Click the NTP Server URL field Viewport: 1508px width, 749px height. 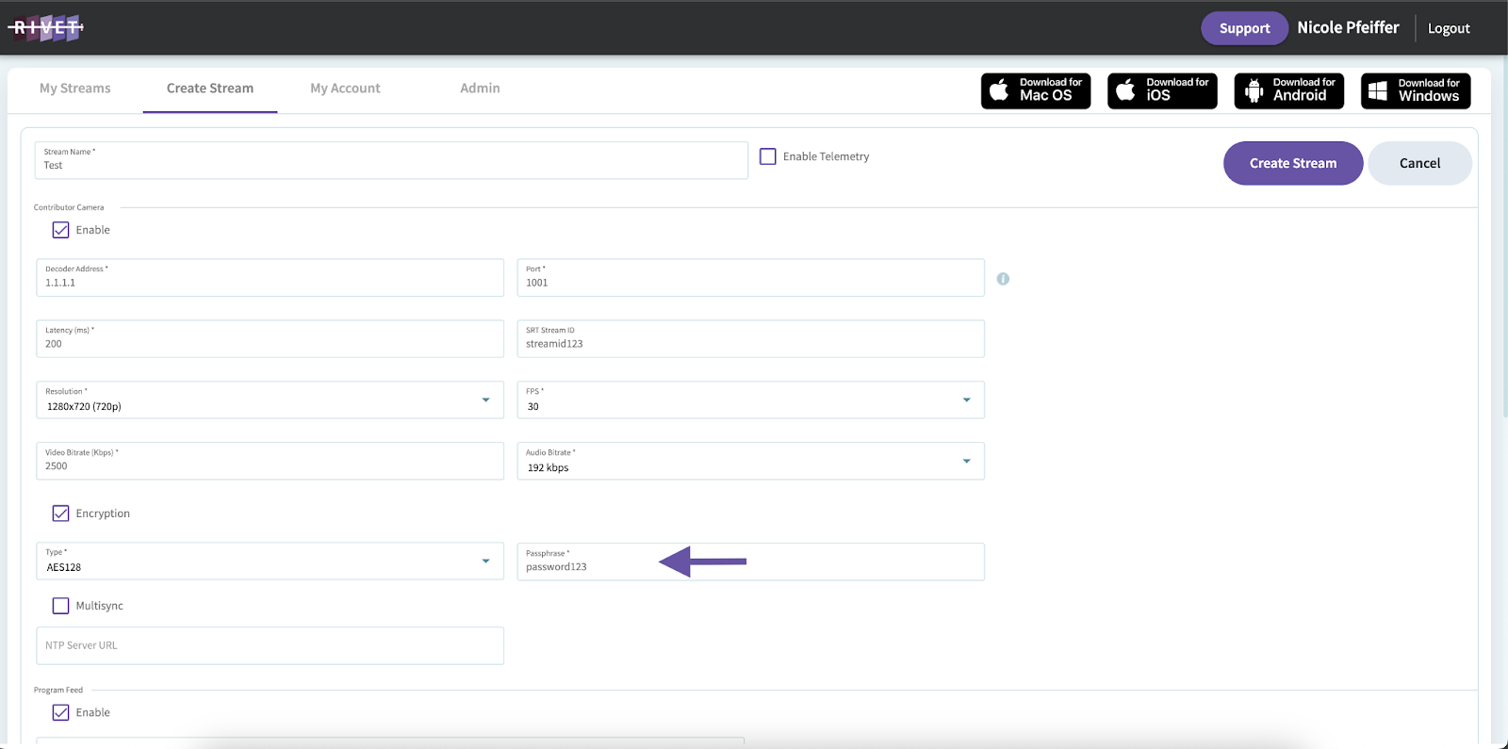pyautogui.click(x=270, y=646)
